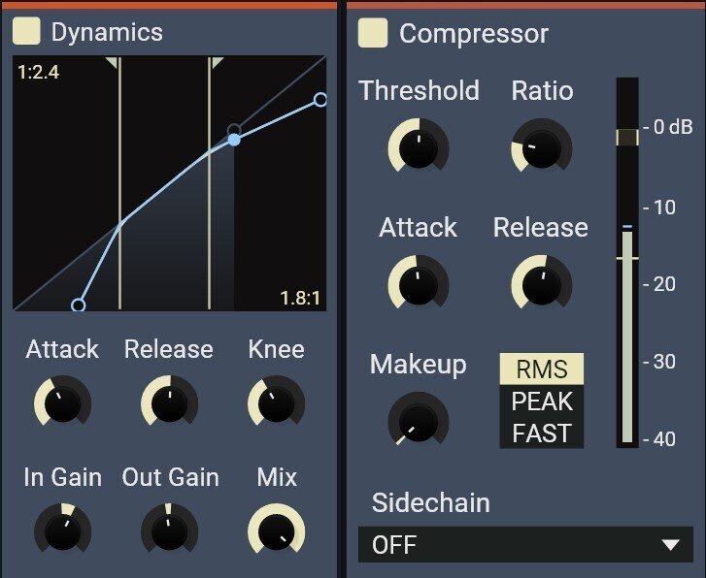Select FAST detection mode

click(x=542, y=433)
